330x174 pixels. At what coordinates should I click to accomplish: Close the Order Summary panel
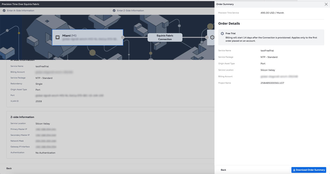[326, 4]
